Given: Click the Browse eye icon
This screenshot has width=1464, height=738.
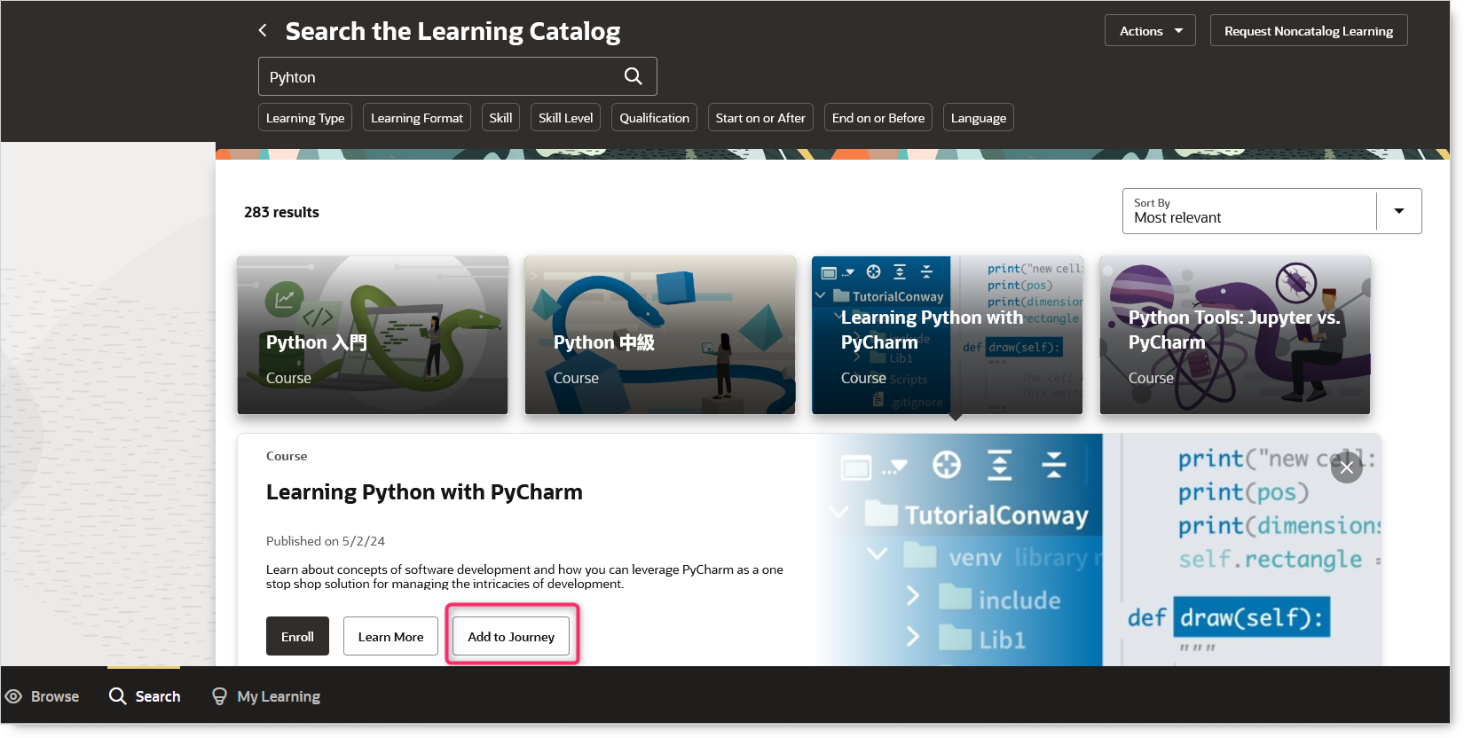Looking at the screenshot, I should (14, 696).
